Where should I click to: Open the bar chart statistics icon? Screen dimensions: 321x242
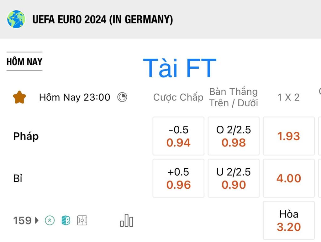[127, 220]
